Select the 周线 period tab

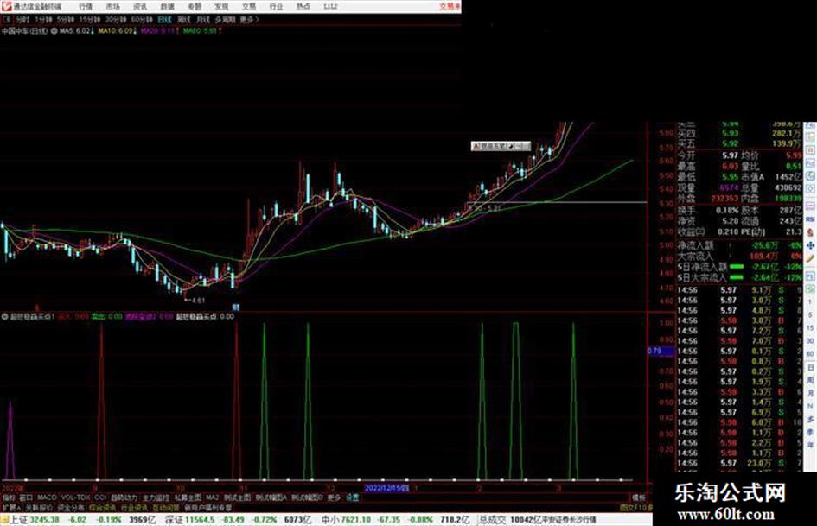coord(184,19)
